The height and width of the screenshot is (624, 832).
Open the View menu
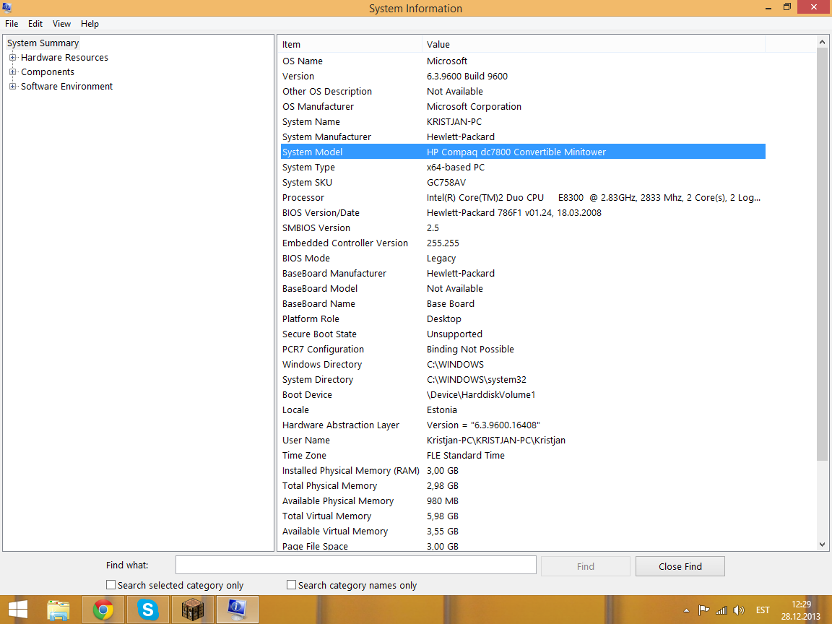(61, 24)
